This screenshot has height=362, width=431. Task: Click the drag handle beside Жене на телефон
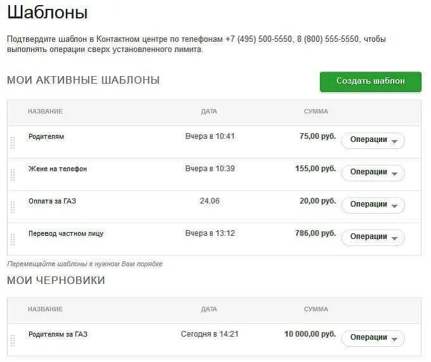coord(13,175)
